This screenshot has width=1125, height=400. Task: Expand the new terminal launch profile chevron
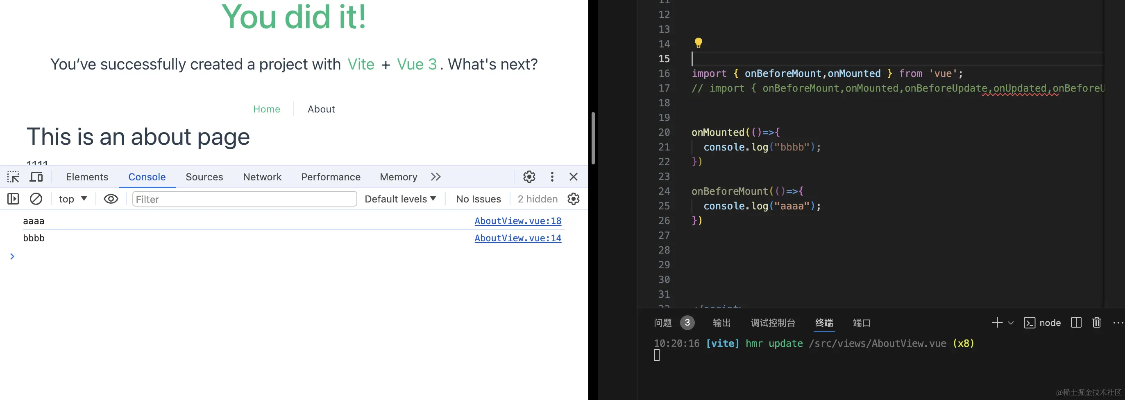point(1011,323)
